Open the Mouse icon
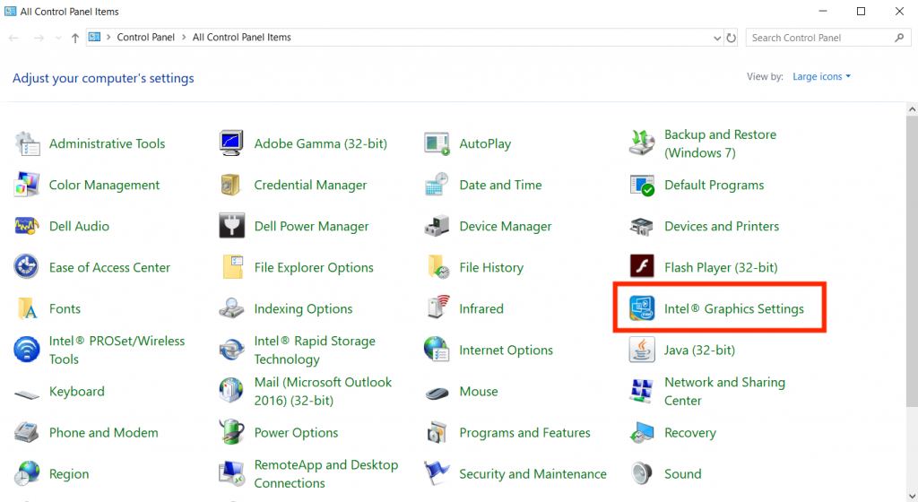The width and height of the screenshot is (918, 502). click(x=437, y=393)
